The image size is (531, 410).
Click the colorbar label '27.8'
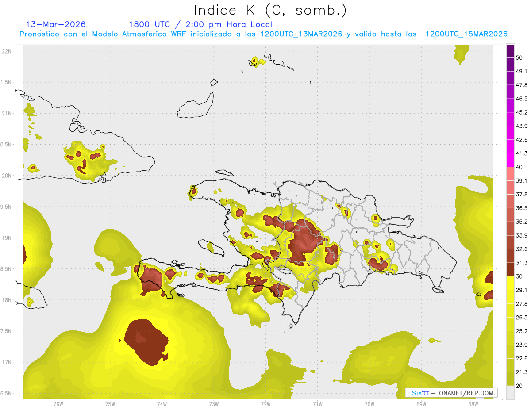522,304
